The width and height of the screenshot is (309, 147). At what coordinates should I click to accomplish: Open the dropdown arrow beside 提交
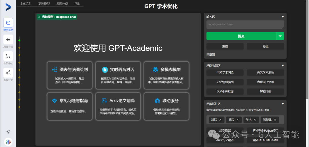(280, 36)
